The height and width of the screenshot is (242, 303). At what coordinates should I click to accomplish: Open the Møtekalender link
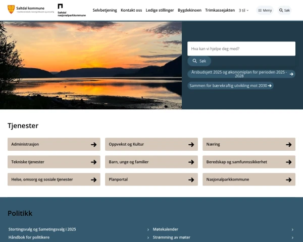(x=166, y=229)
